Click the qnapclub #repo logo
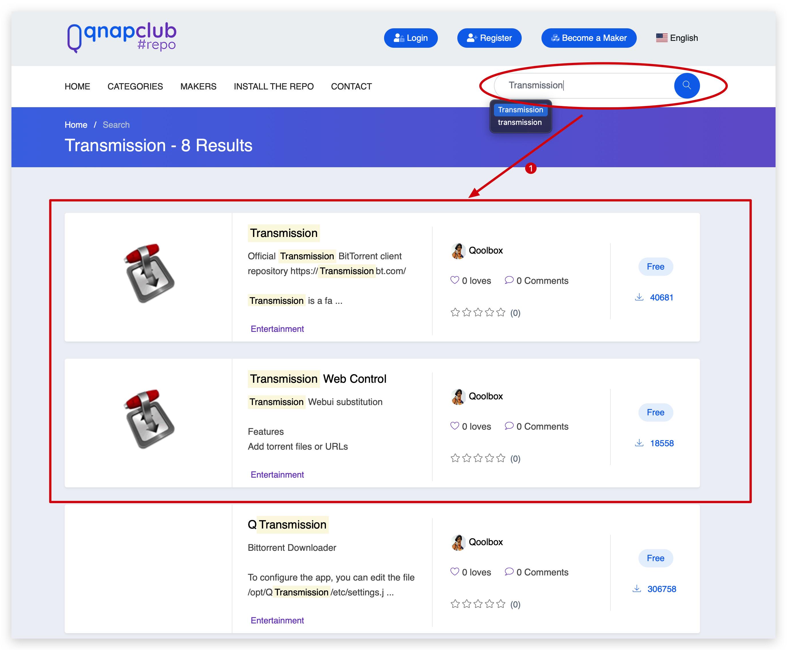Viewport: 787px width, 650px height. (x=121, y=38)
